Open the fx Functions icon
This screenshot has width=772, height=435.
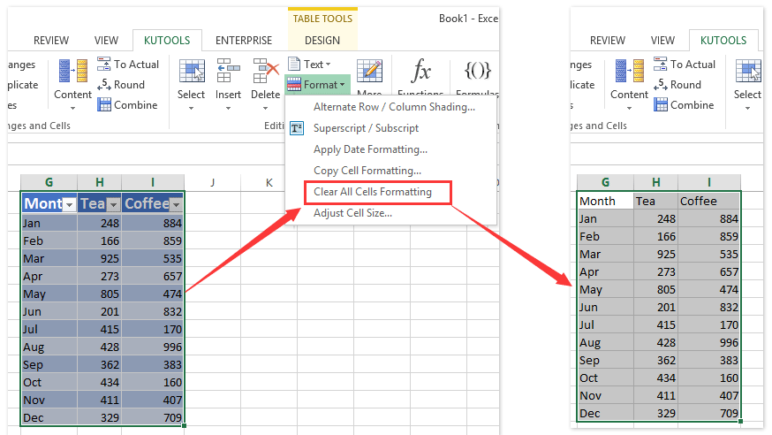pos(420,72)
